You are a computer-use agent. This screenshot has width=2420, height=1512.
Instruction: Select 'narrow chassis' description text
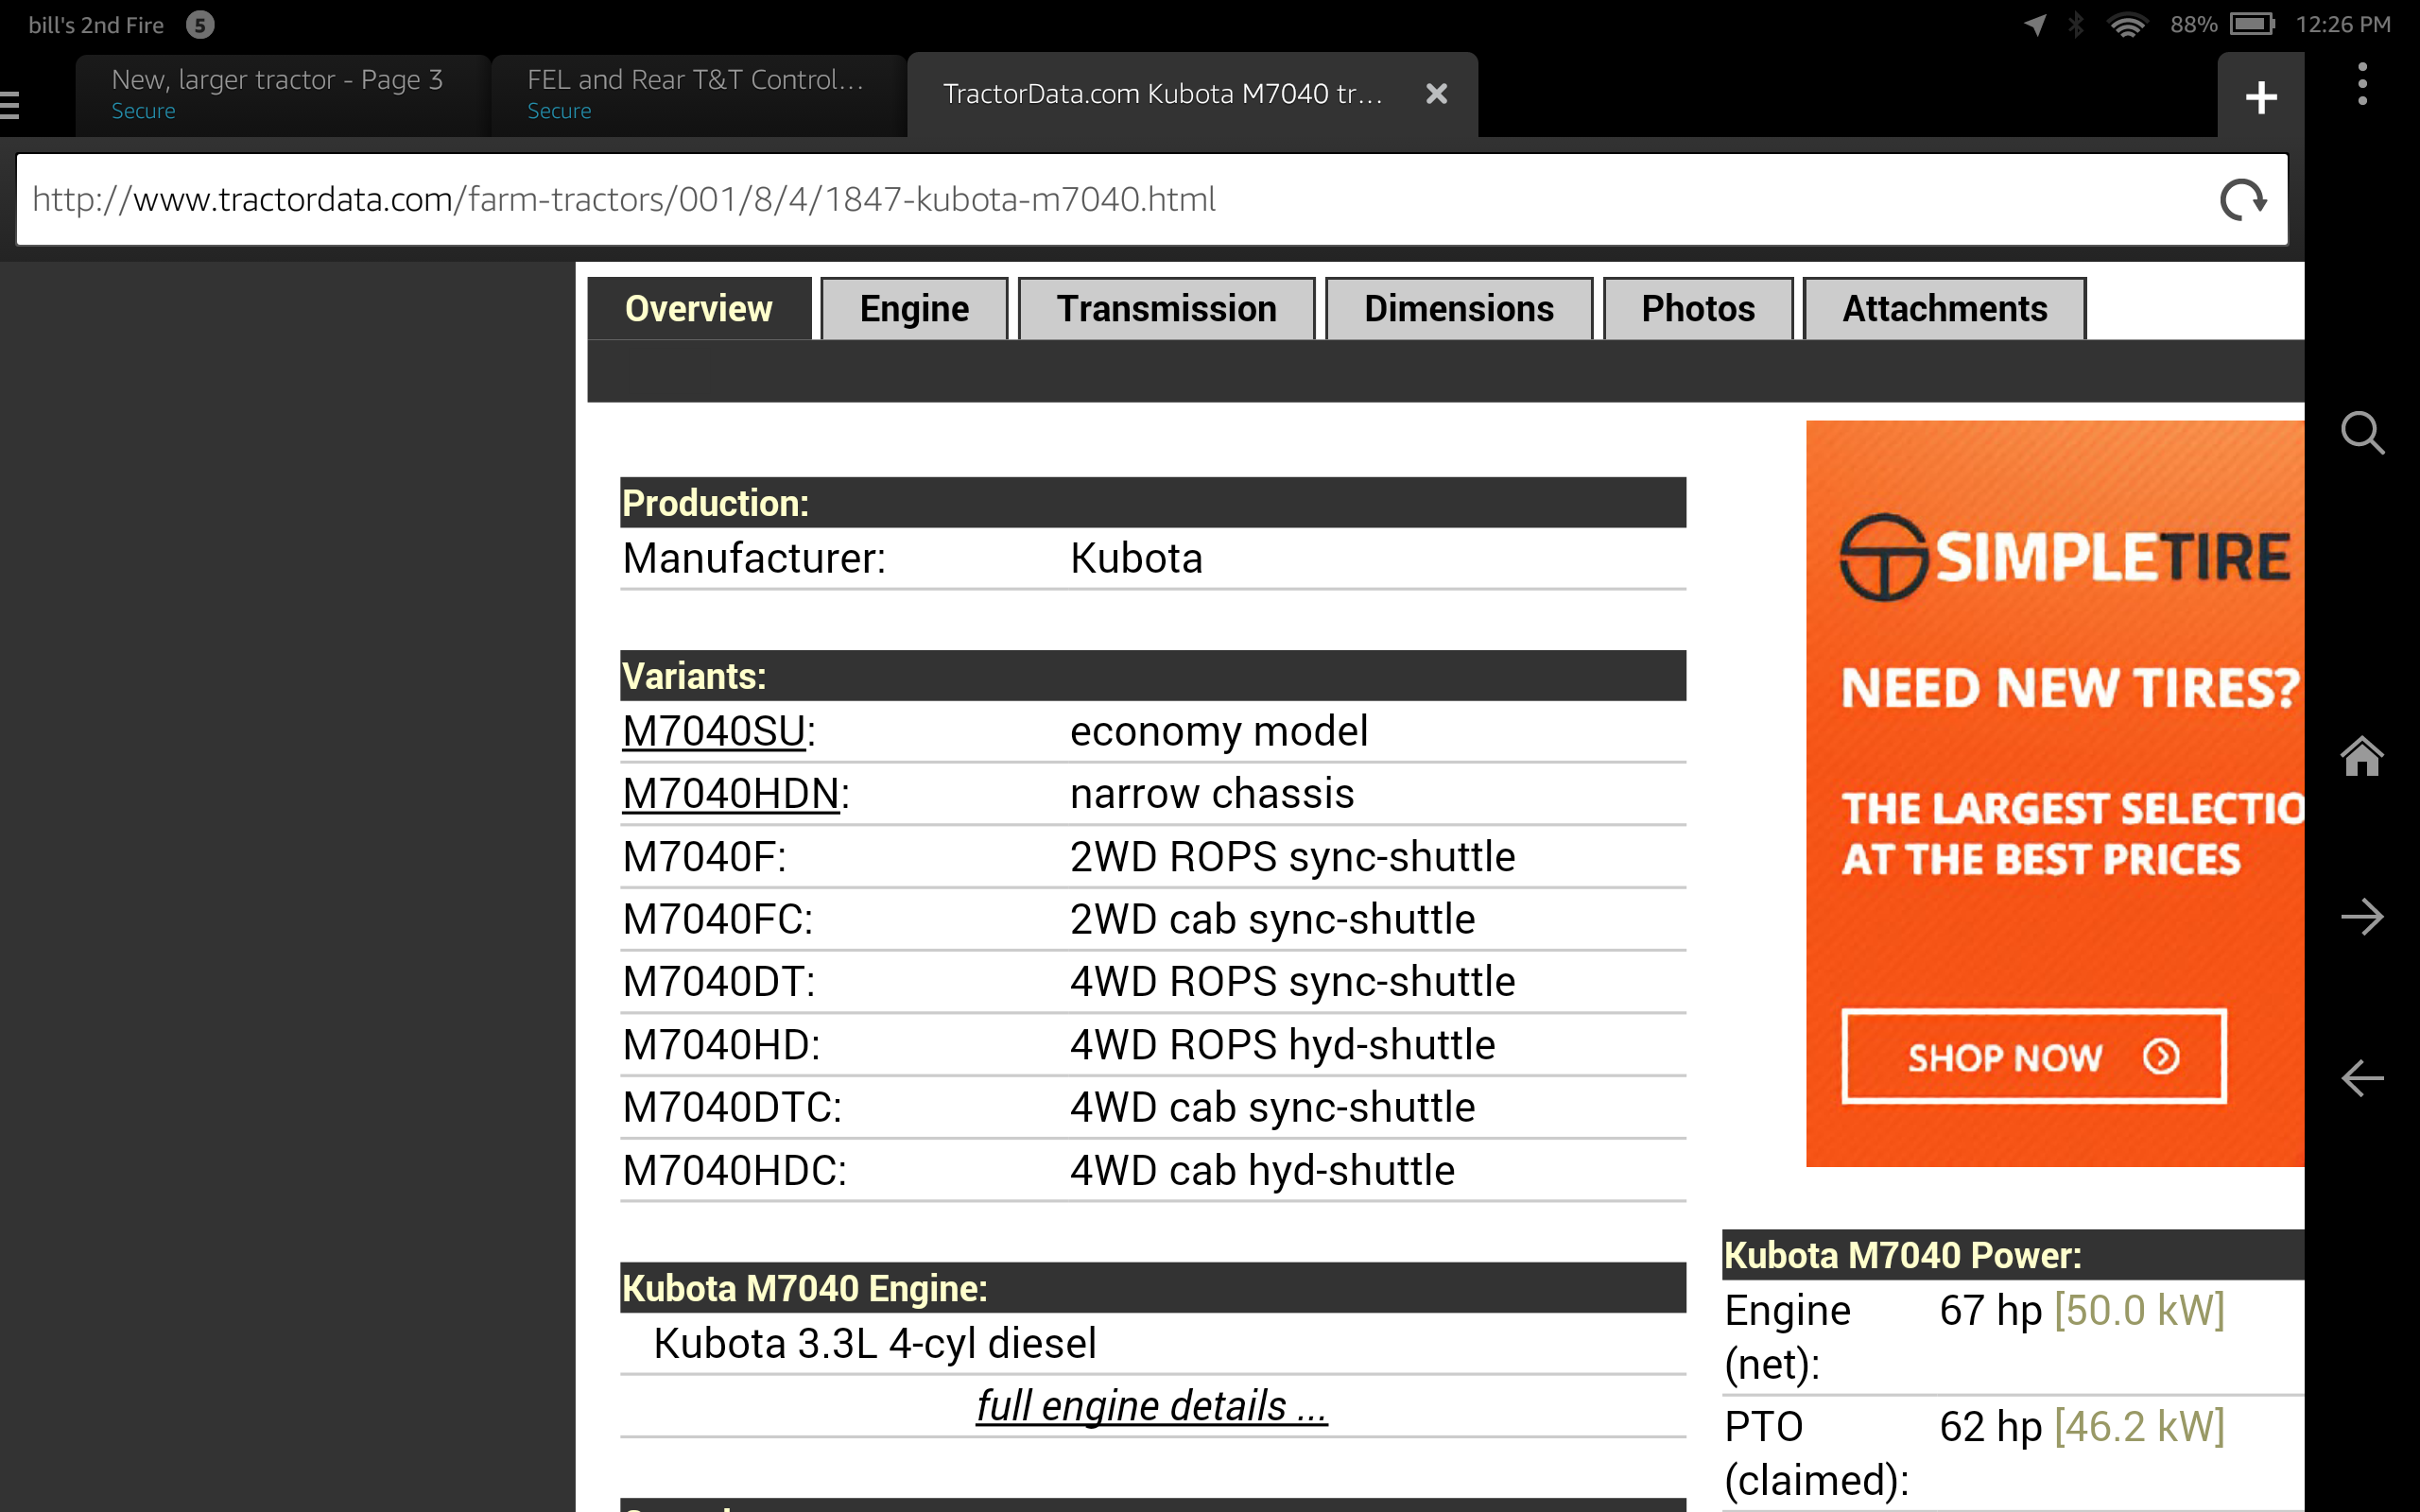pyautogui.click(x=1212, y=793)
